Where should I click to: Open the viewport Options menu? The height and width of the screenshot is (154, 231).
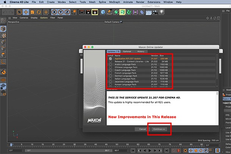[x=44, y=18]
